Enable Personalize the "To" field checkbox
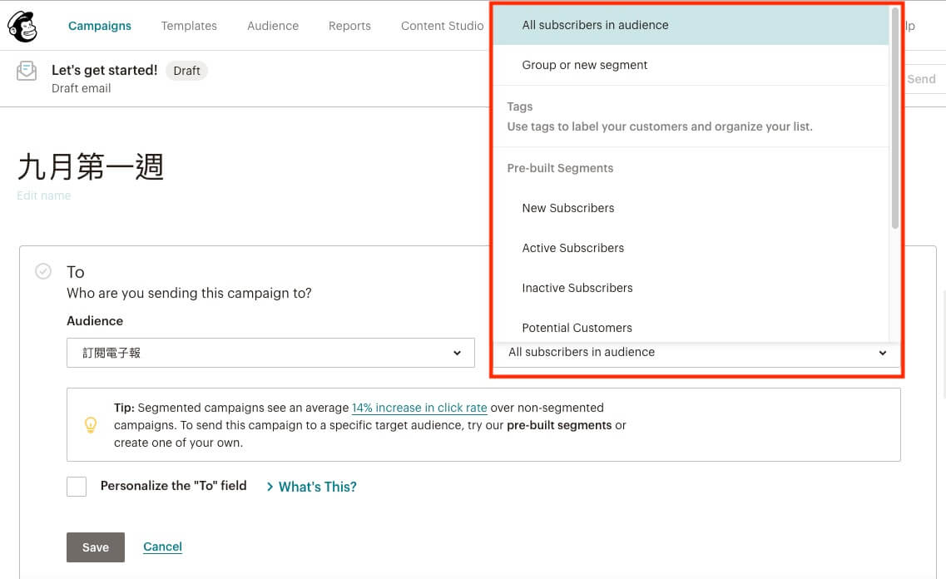This screenshot has width=946, height=579. (77, 487)
